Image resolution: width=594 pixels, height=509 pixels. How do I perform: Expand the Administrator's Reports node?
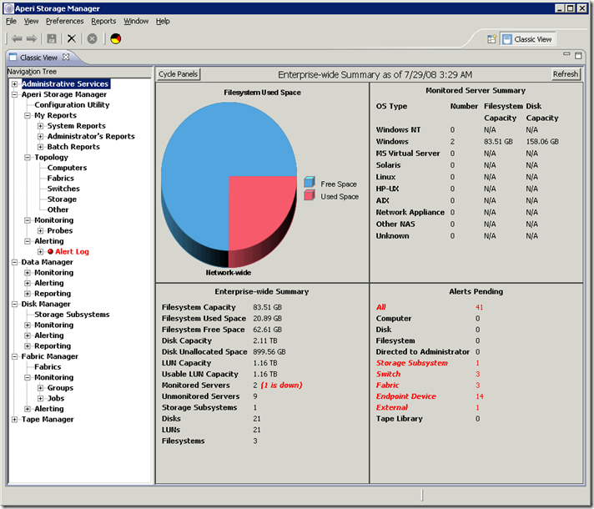tap(40, 137)
